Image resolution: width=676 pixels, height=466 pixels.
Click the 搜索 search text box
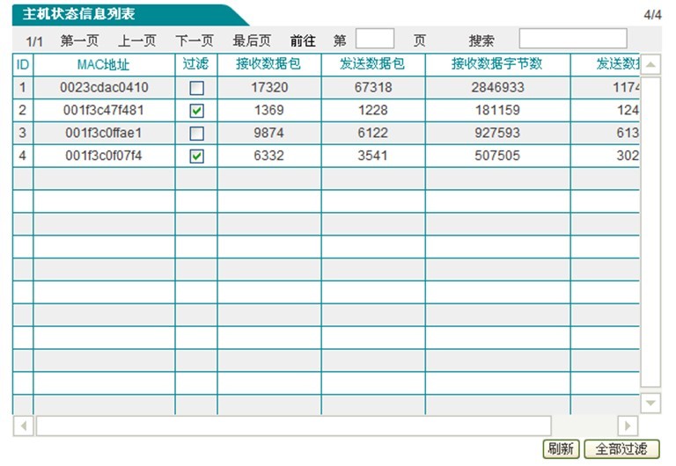click(x=573, y=40)
